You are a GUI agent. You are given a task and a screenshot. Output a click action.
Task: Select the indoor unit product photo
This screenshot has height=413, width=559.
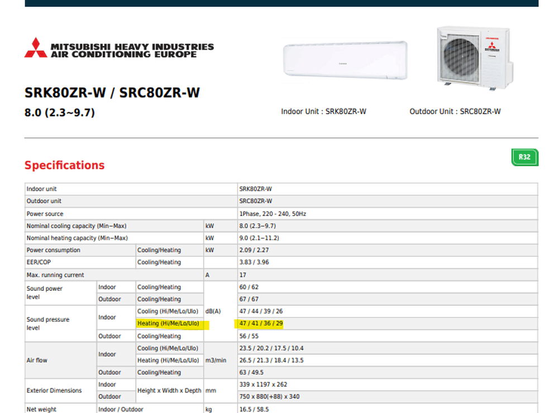[x=345, y=60]
